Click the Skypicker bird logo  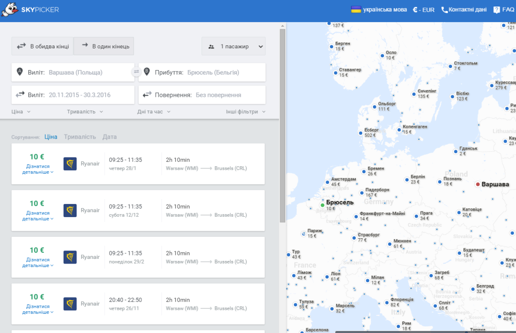(10, 9)
